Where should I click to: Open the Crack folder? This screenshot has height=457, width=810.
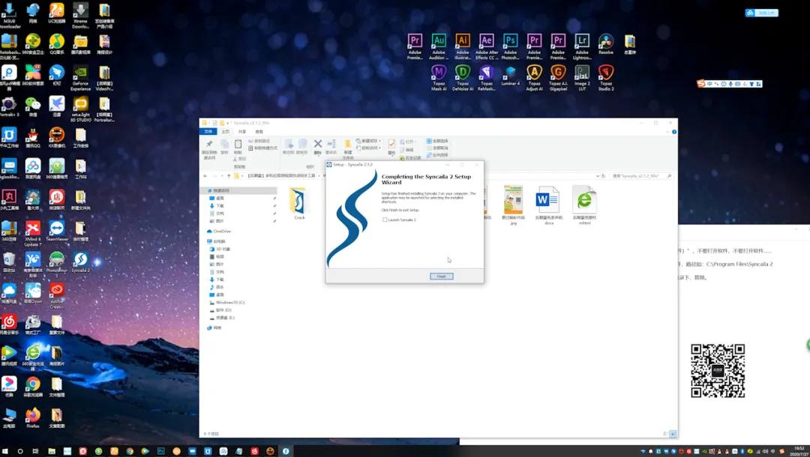tap(299, 202)
